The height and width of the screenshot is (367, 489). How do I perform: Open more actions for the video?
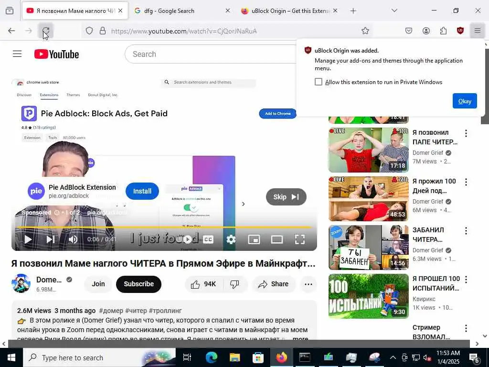tap(308, 284)
